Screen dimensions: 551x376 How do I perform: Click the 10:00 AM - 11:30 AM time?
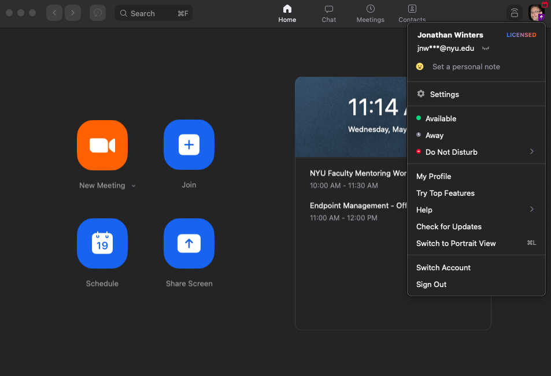[x=343, y=186]
